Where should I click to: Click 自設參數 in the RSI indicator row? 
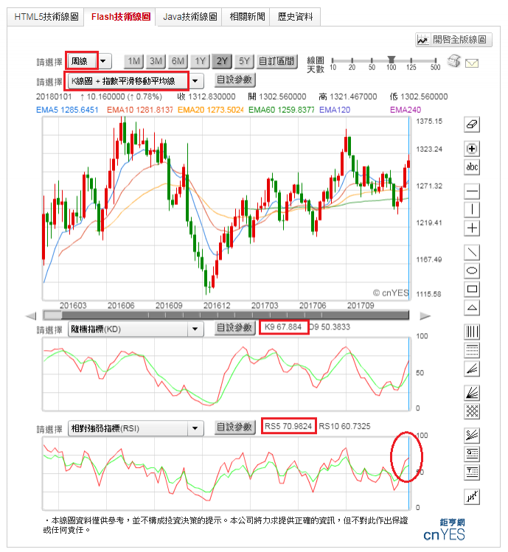pos(234,427)
